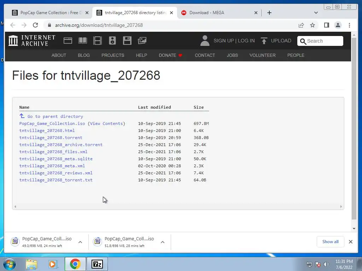Bookmark this tab with the star icon
This screenshot has height=271, width=362.
tap(313, 25)
